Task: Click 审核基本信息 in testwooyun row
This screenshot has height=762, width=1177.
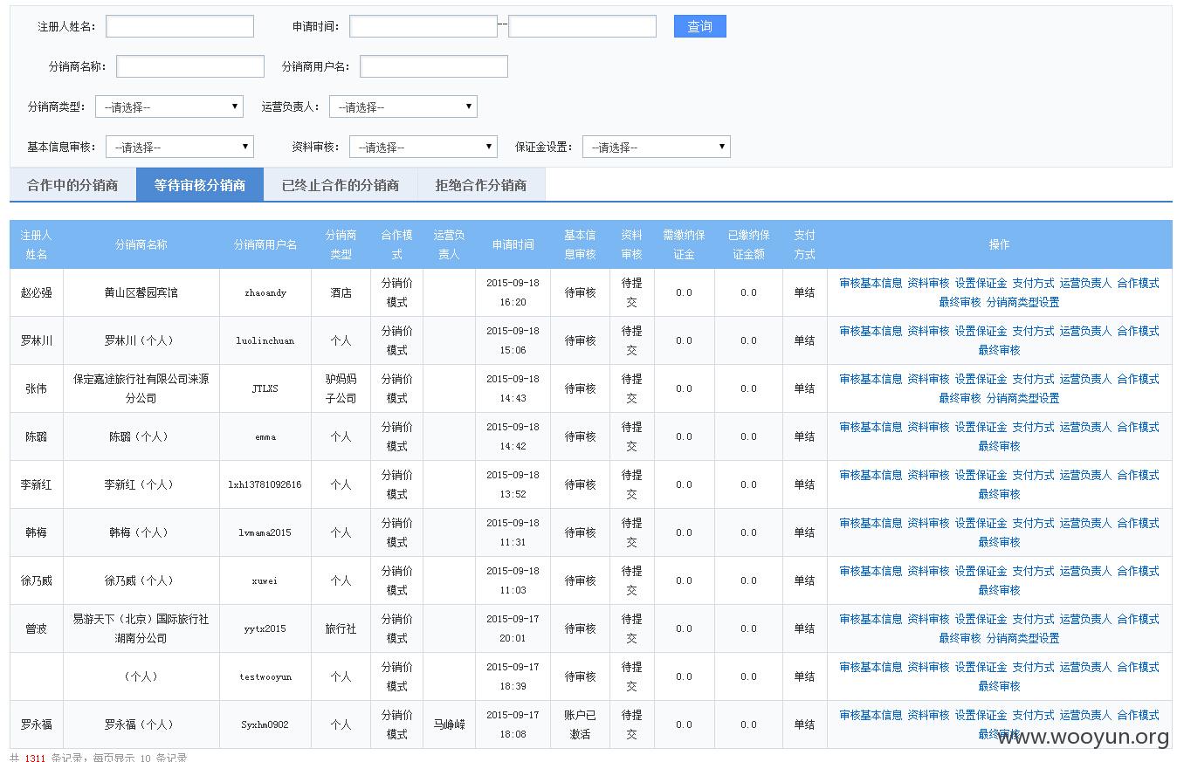Action: 871,667
